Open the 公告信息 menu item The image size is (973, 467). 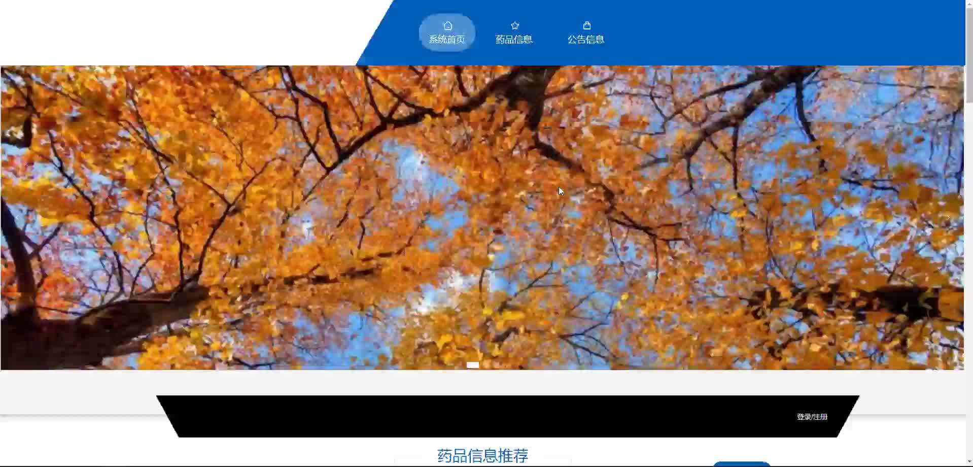click(586, 32)
